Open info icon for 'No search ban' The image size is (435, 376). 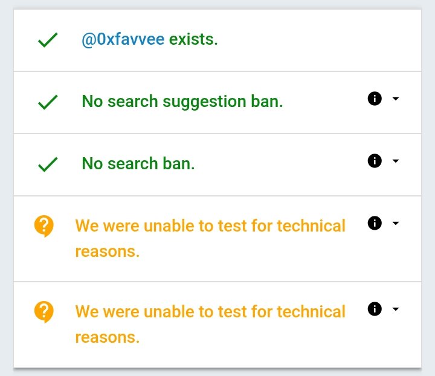[375, 161]
